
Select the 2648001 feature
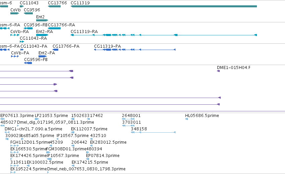click(x=128, y=119)
